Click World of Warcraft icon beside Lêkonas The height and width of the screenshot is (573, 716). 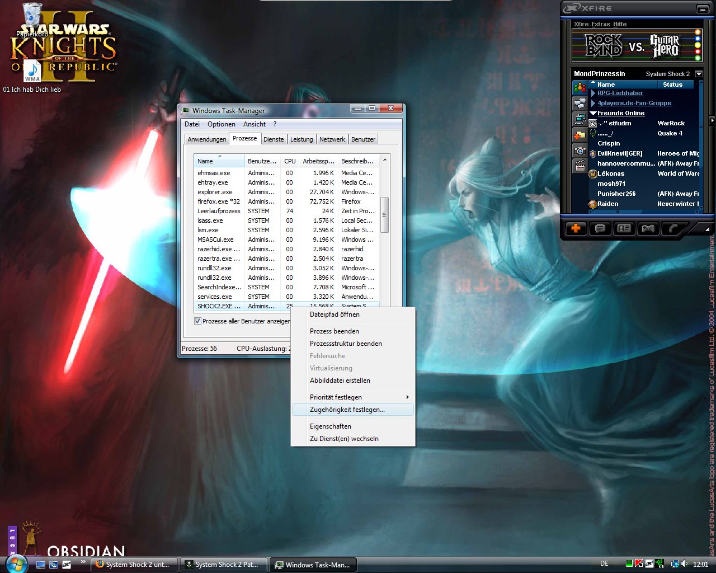593,173
